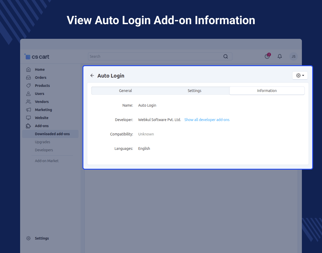322x253 pixels.
Task: Click the Settings gear icon in sidebar
Action: click(x=28, y=238)
